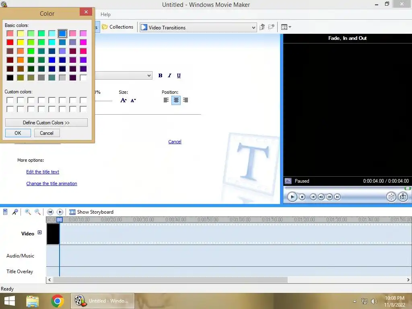
Task: Pick the pure red basic color
Action: [10, 42]
